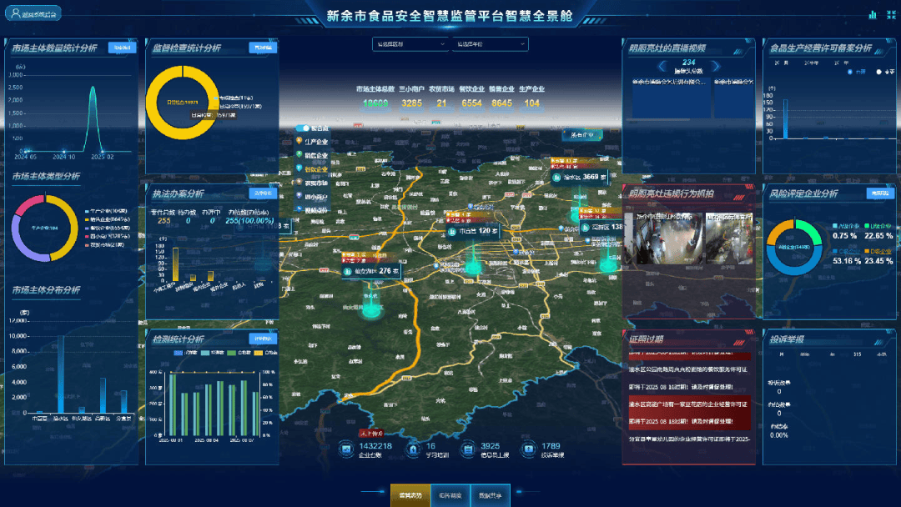Toggle the 聚合点 switch on the map
Image resolution: width=901 pixels, height=507 pixels.
point(301,128)
